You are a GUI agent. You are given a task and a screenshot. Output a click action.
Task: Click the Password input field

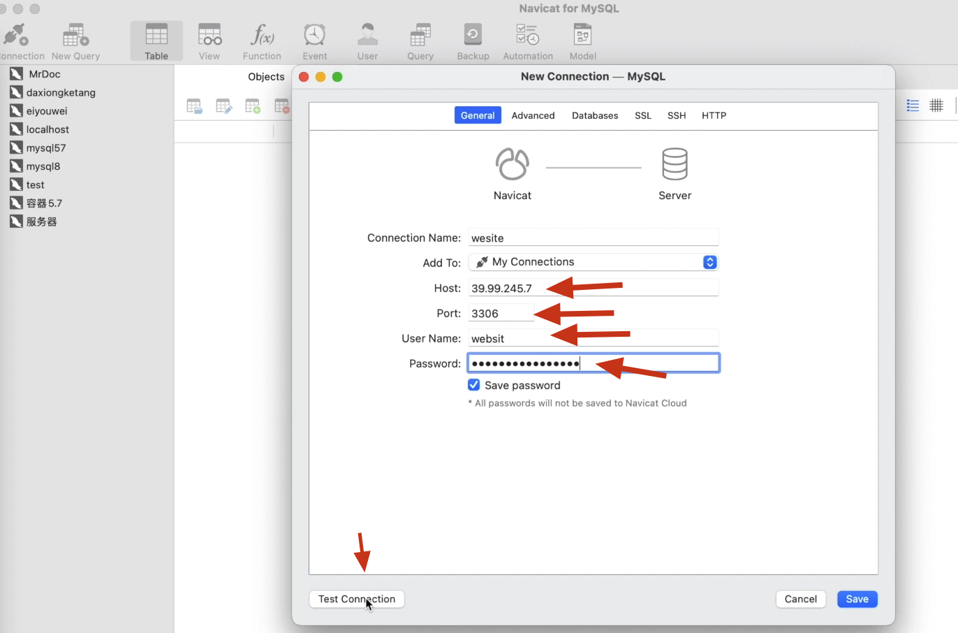click(594, 363)
